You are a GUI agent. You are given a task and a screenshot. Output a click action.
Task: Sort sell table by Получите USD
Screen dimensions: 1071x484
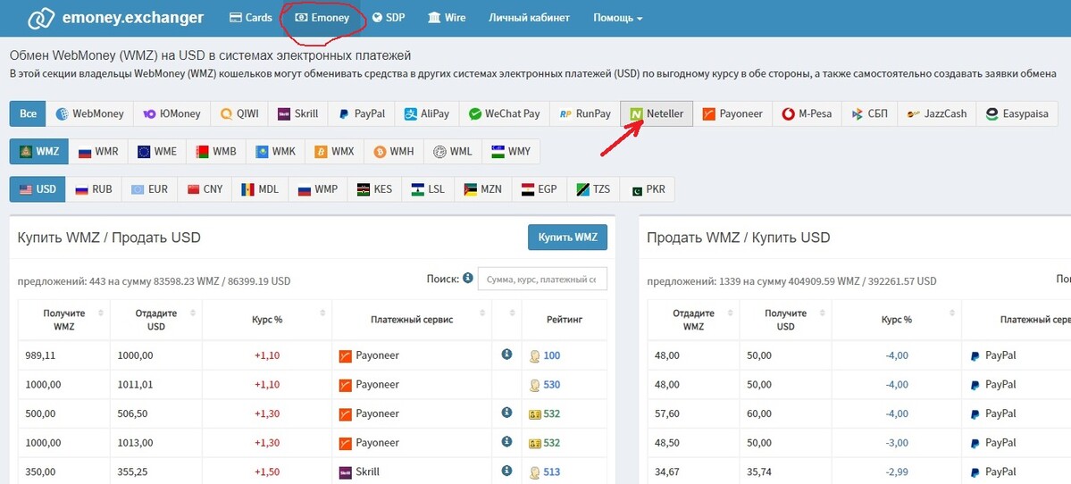click(x=785, y=320)
